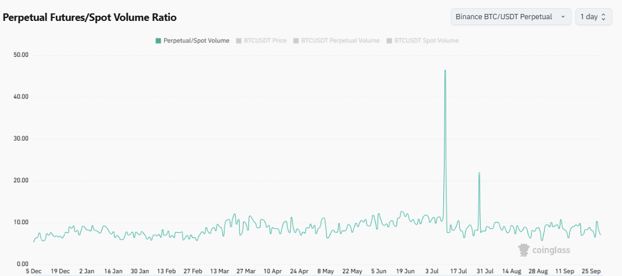Screen dimensions: 622x276
Task: Click the tallest spike peak in July
Action: (445, 71)
